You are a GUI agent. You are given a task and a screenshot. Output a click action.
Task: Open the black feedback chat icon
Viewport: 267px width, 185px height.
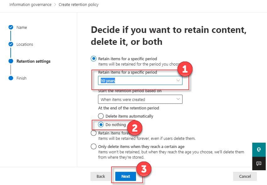259,164
